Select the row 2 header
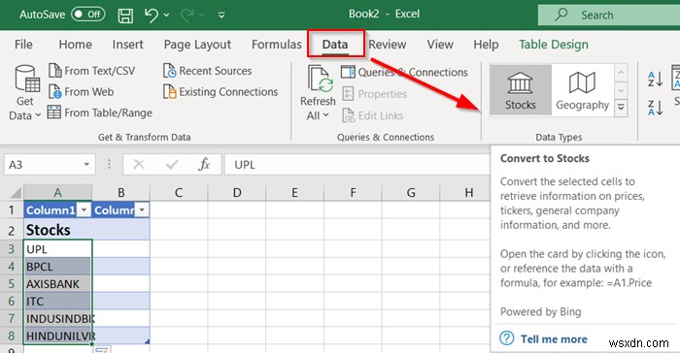 pos(12,230)
